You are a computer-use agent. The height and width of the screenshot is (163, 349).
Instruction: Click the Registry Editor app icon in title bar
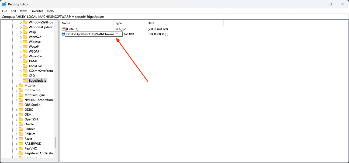click(5, 4)
